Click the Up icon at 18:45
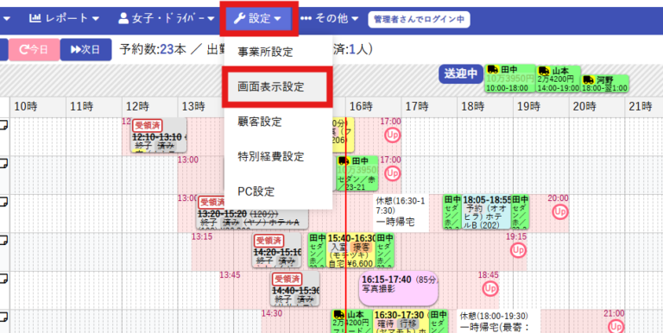Viewport: 663px width, 333px height. click(x=490, y=289)
